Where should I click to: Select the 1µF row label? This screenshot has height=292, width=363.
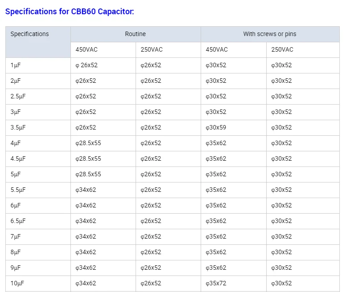(16, 65)
